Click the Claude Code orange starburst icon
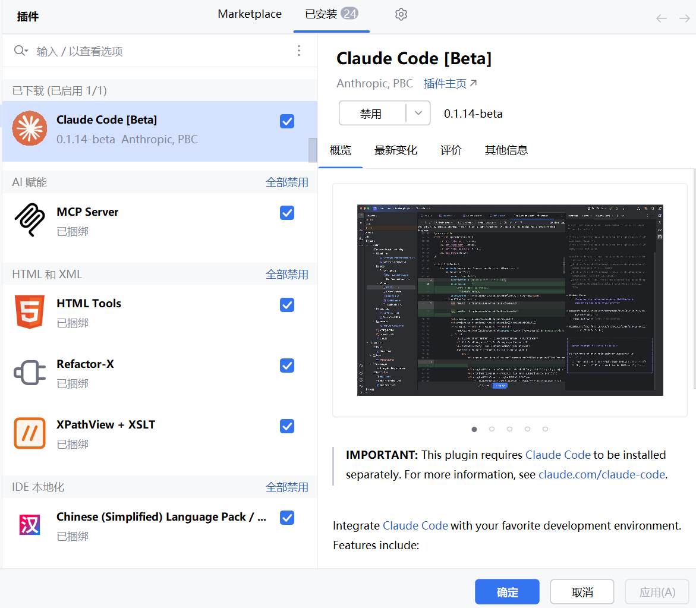 (x=29, y=129)
